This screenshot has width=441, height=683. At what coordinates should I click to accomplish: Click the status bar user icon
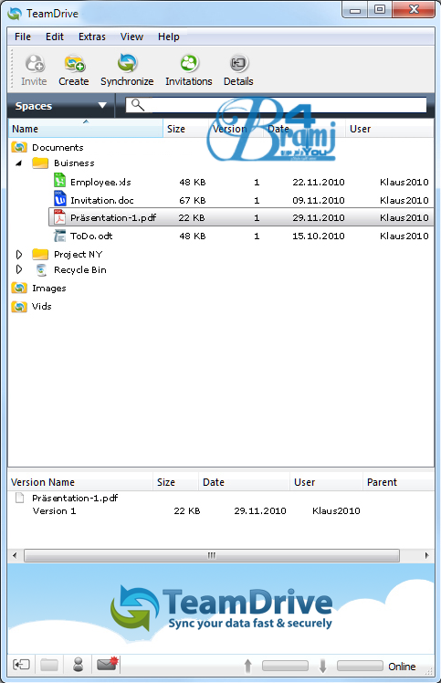[x=79, y=664]
